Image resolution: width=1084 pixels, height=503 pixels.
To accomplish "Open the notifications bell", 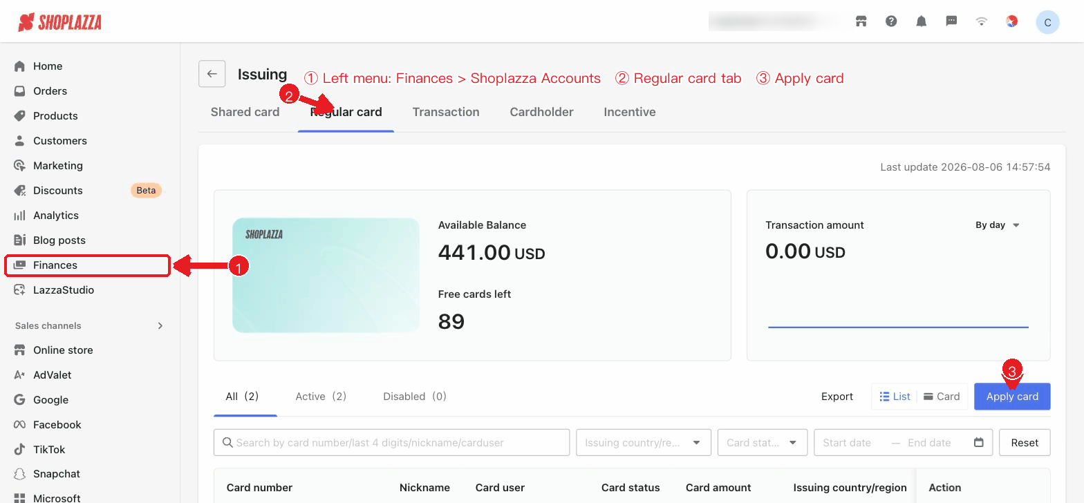I will [x=922, y=21].
